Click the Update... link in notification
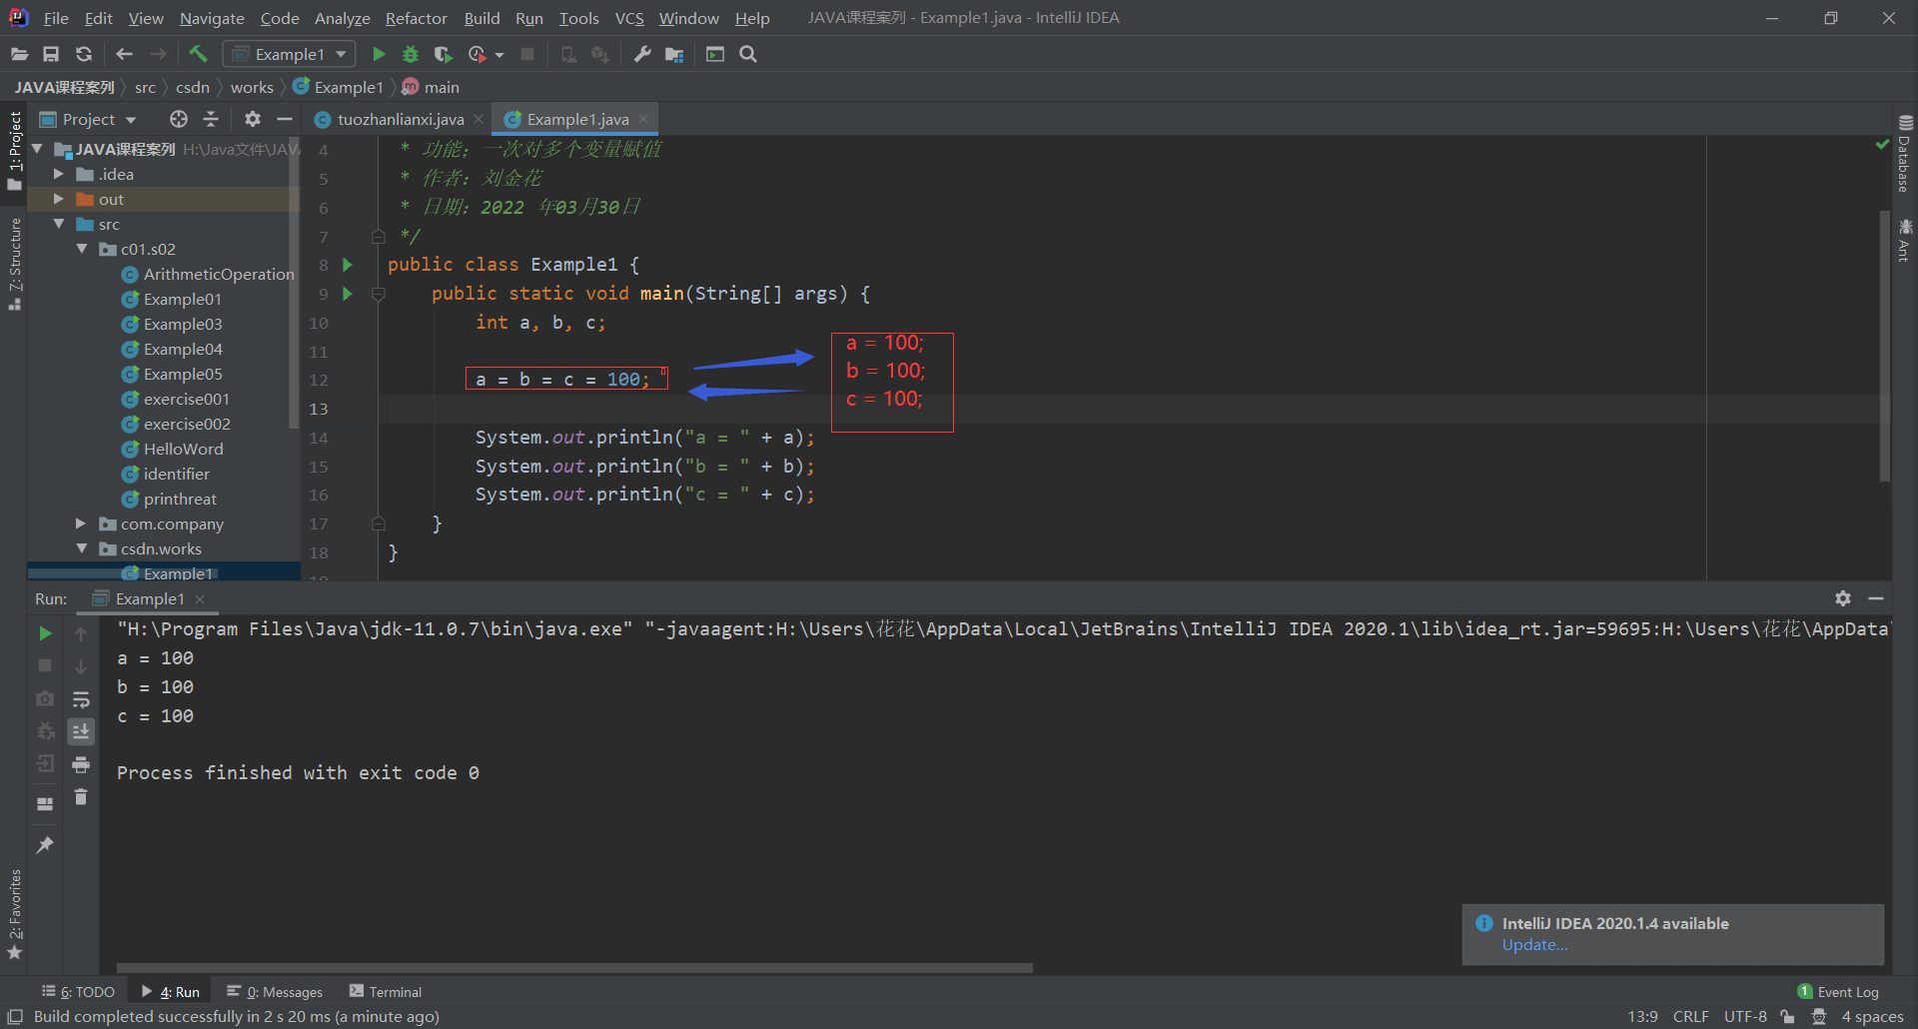Screen dimensions: 1918x1029 (1534, 945)
